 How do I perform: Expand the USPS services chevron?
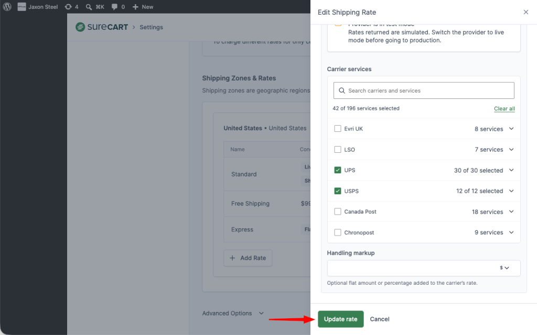point(511,191)
